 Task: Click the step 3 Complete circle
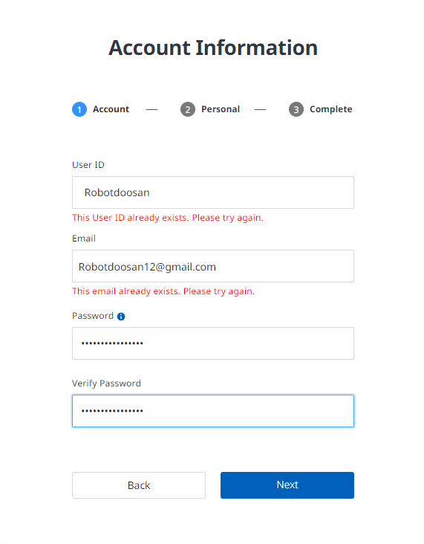[296, 109]
